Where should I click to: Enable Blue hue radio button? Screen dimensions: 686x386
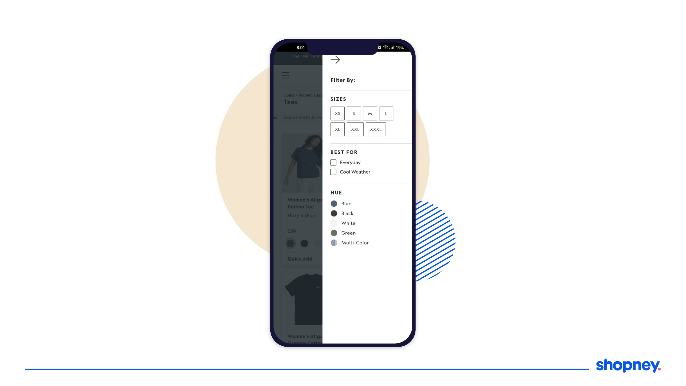pos(334,203)
